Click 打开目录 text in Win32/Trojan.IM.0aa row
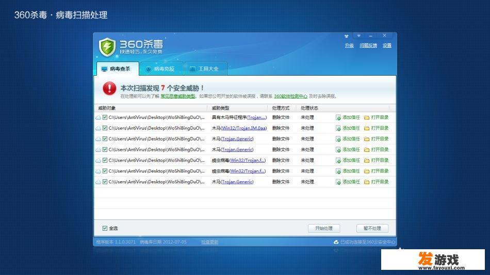This screenshot has width=490, height=275. [x=380, y=128]
